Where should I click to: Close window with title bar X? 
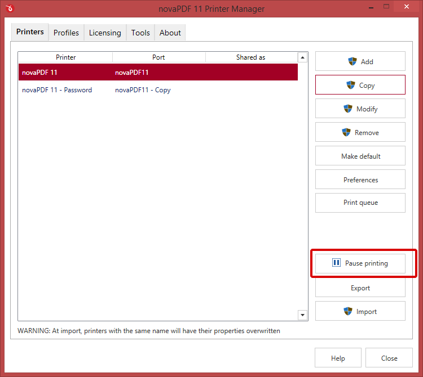tap(406, 6)
